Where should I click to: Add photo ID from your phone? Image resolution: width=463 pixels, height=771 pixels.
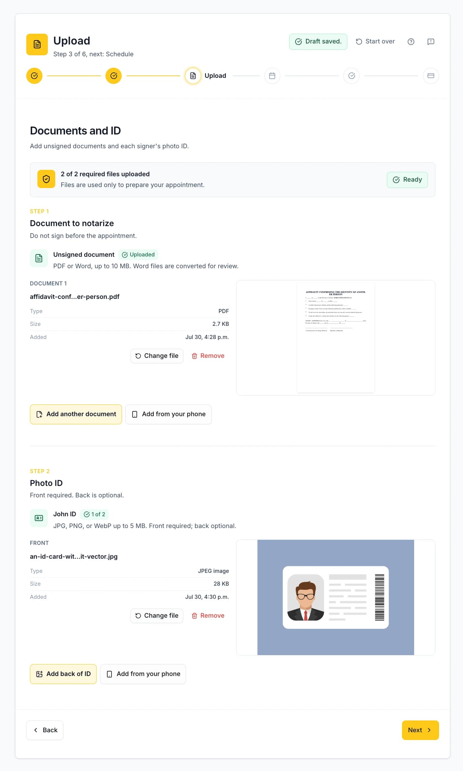[143, 674]
